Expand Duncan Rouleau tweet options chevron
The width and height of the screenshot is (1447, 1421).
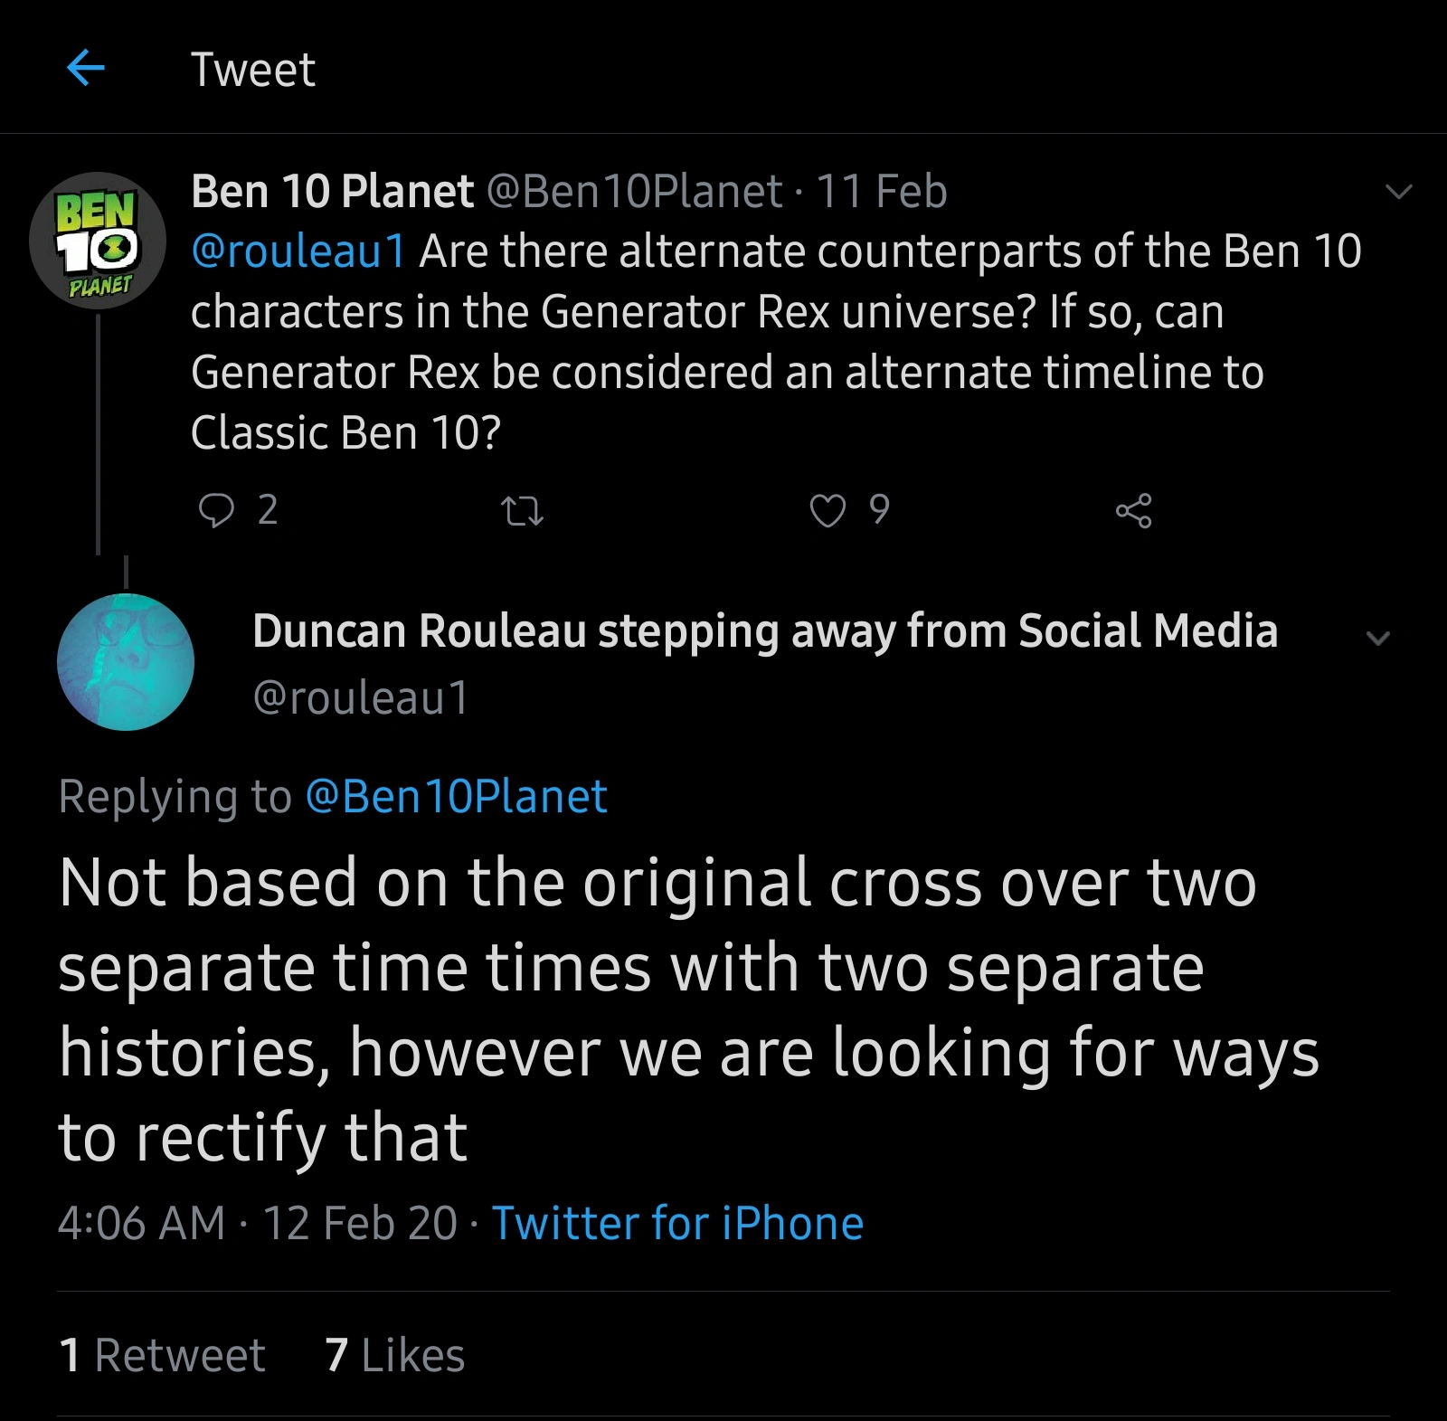point(1377,638)
